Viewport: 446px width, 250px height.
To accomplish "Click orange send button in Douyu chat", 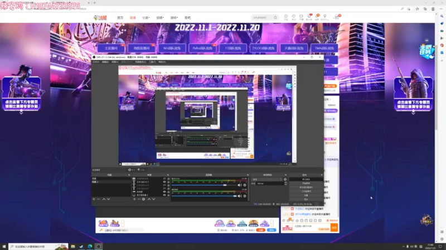I will coord(334,228).
